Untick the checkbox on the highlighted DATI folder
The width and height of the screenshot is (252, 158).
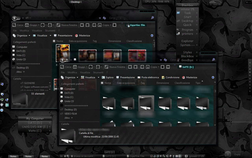coord(140,97)
